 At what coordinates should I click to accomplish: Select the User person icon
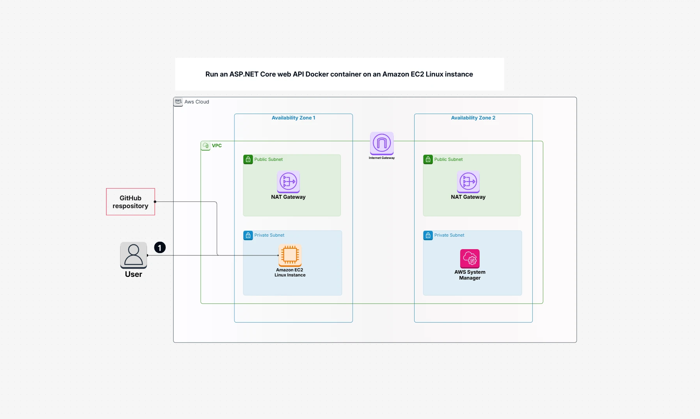pyautogui.click(x=133, y=255)
